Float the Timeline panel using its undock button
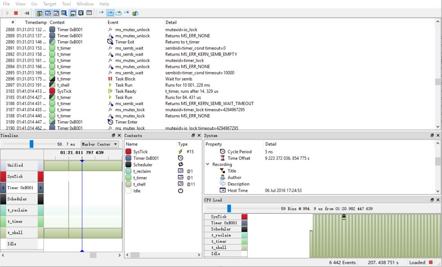 coord(113,135)
